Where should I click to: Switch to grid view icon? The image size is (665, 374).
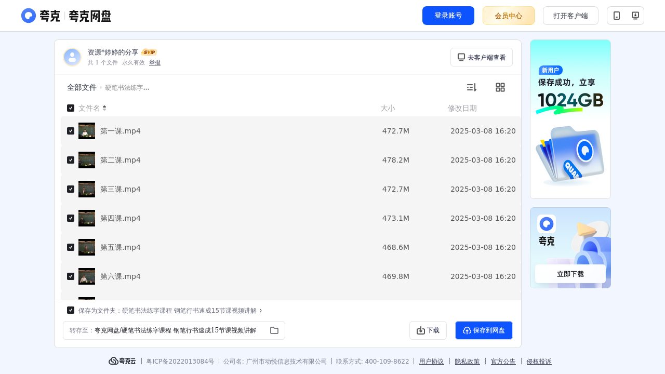500,87
